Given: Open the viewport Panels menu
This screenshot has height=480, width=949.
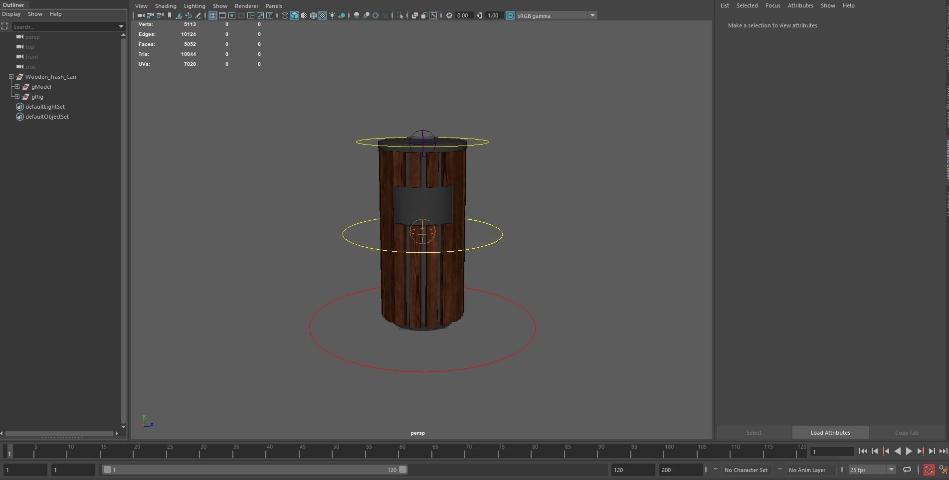Looking at the screenshot, I should 274,6.
